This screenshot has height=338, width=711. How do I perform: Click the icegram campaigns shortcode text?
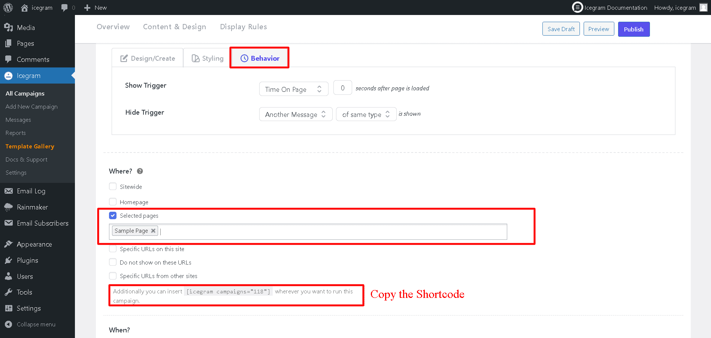click(228, 292)
